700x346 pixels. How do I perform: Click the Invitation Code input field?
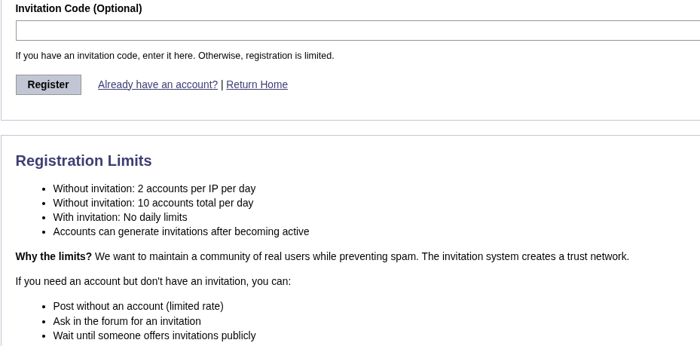(357, 31)
